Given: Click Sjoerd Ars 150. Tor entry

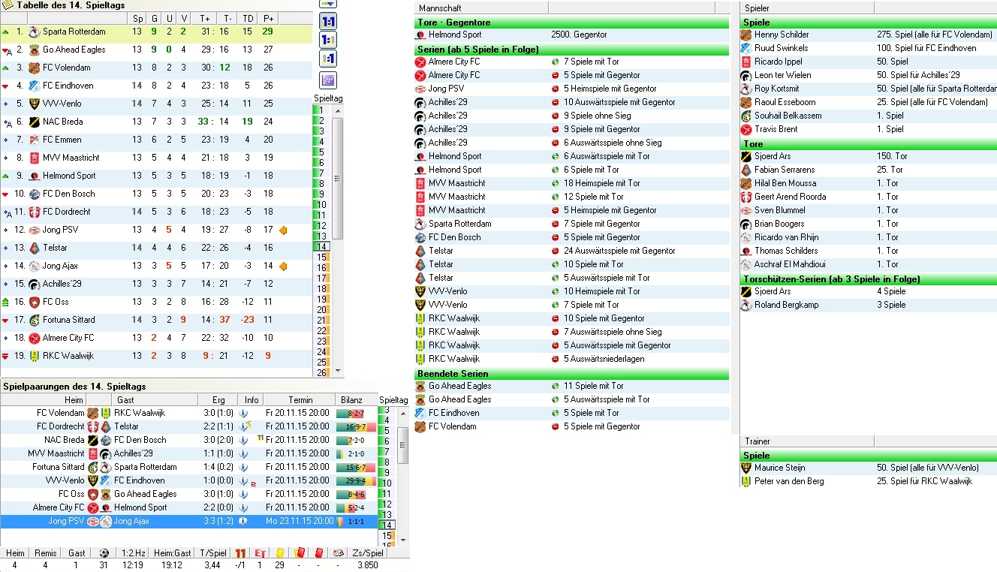Looking at the screenshot, I should pyautogui.click(x=869, y=156).
